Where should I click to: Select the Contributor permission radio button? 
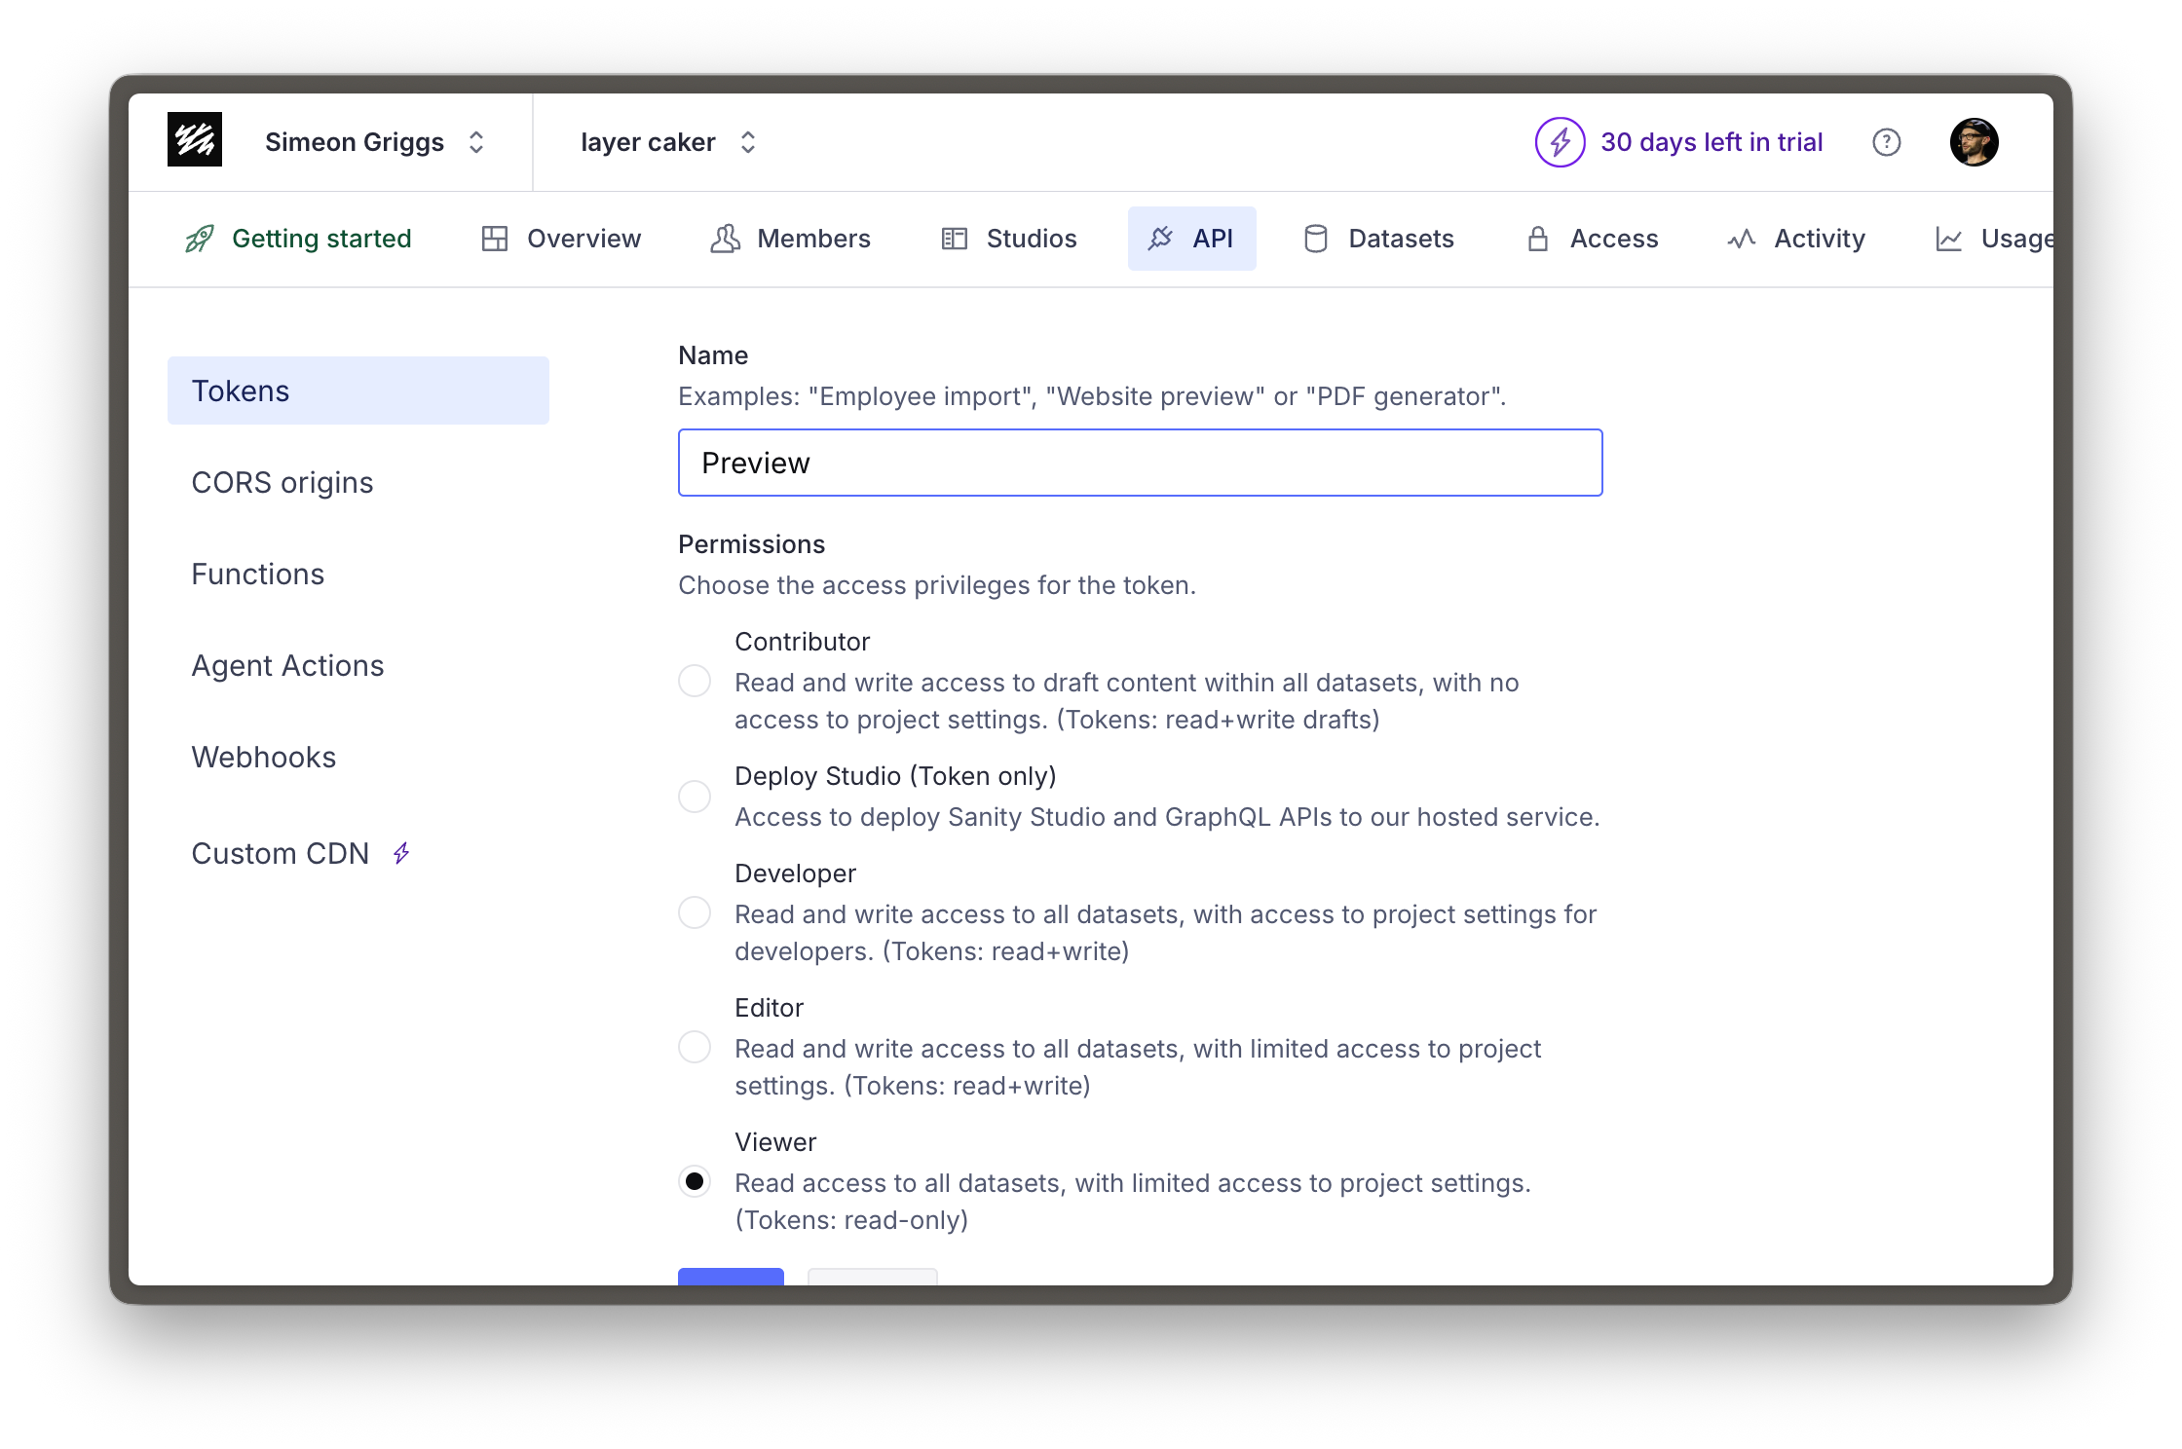click(695, 681)
